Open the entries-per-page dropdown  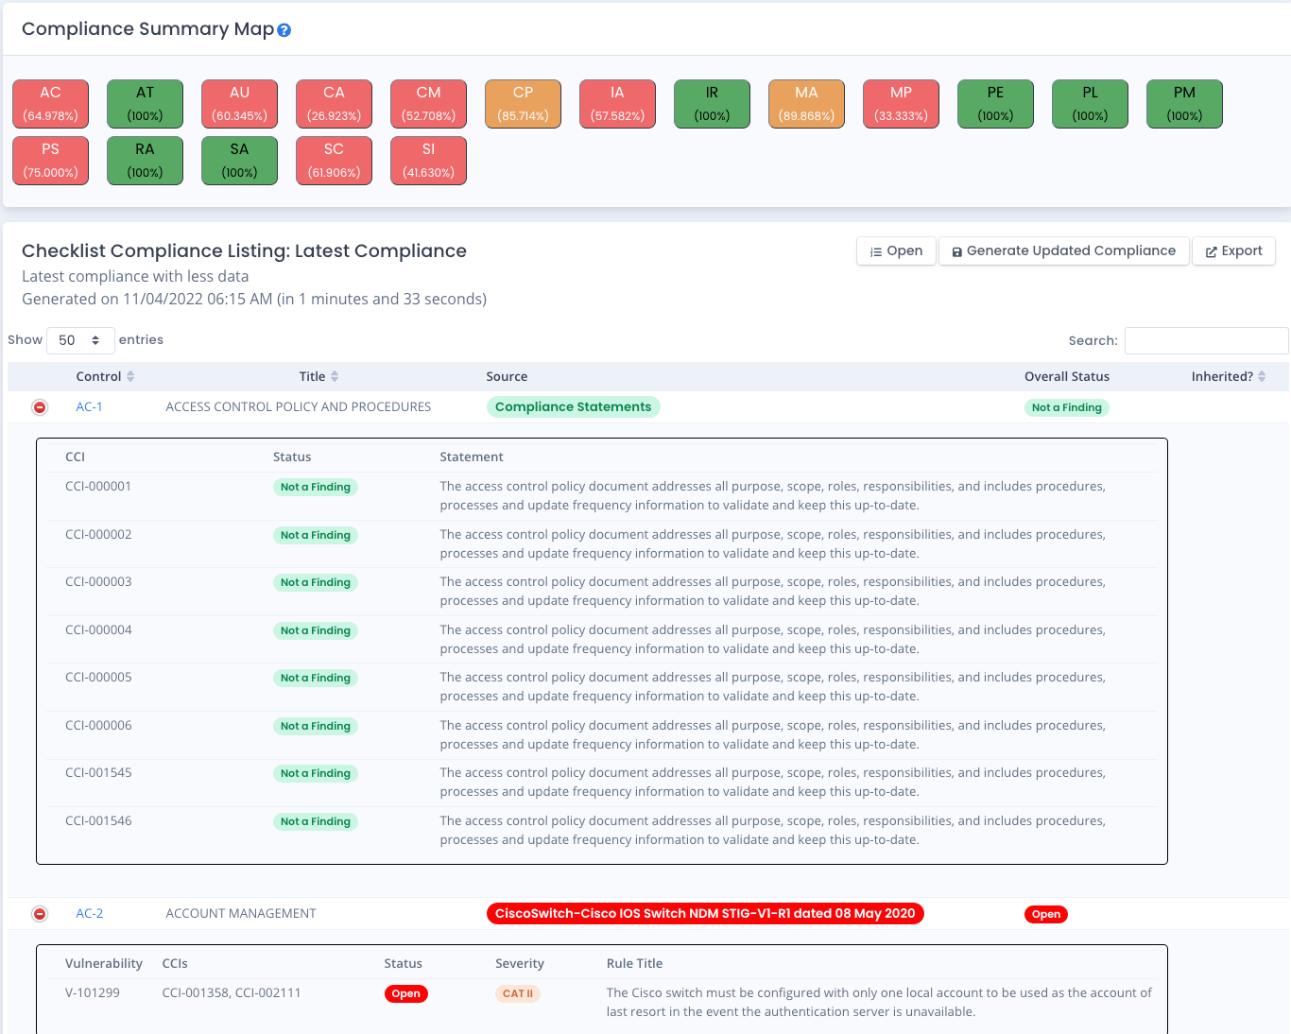80,340
